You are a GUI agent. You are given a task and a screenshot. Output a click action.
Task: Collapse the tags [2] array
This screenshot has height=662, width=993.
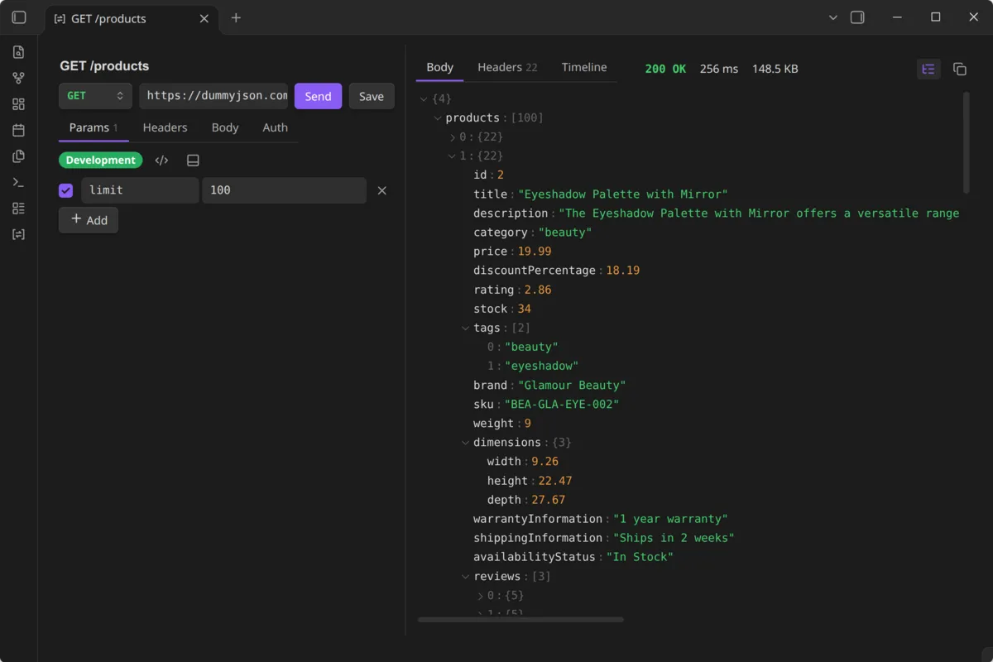pyautogui.click(x=466, y=329)
